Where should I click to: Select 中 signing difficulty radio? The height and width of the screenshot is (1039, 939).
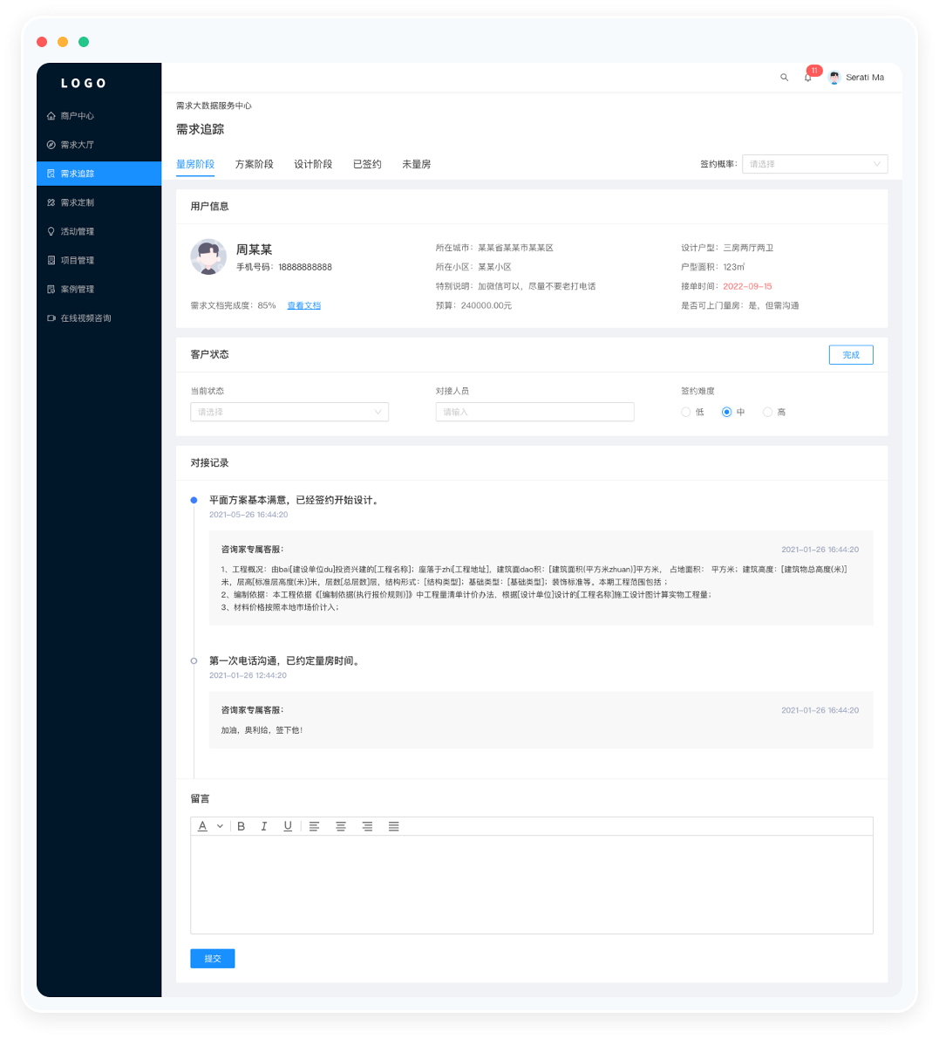click(x=726, y=412)
